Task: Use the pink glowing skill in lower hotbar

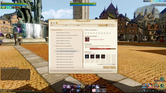Action: click(x=94, y=90)
